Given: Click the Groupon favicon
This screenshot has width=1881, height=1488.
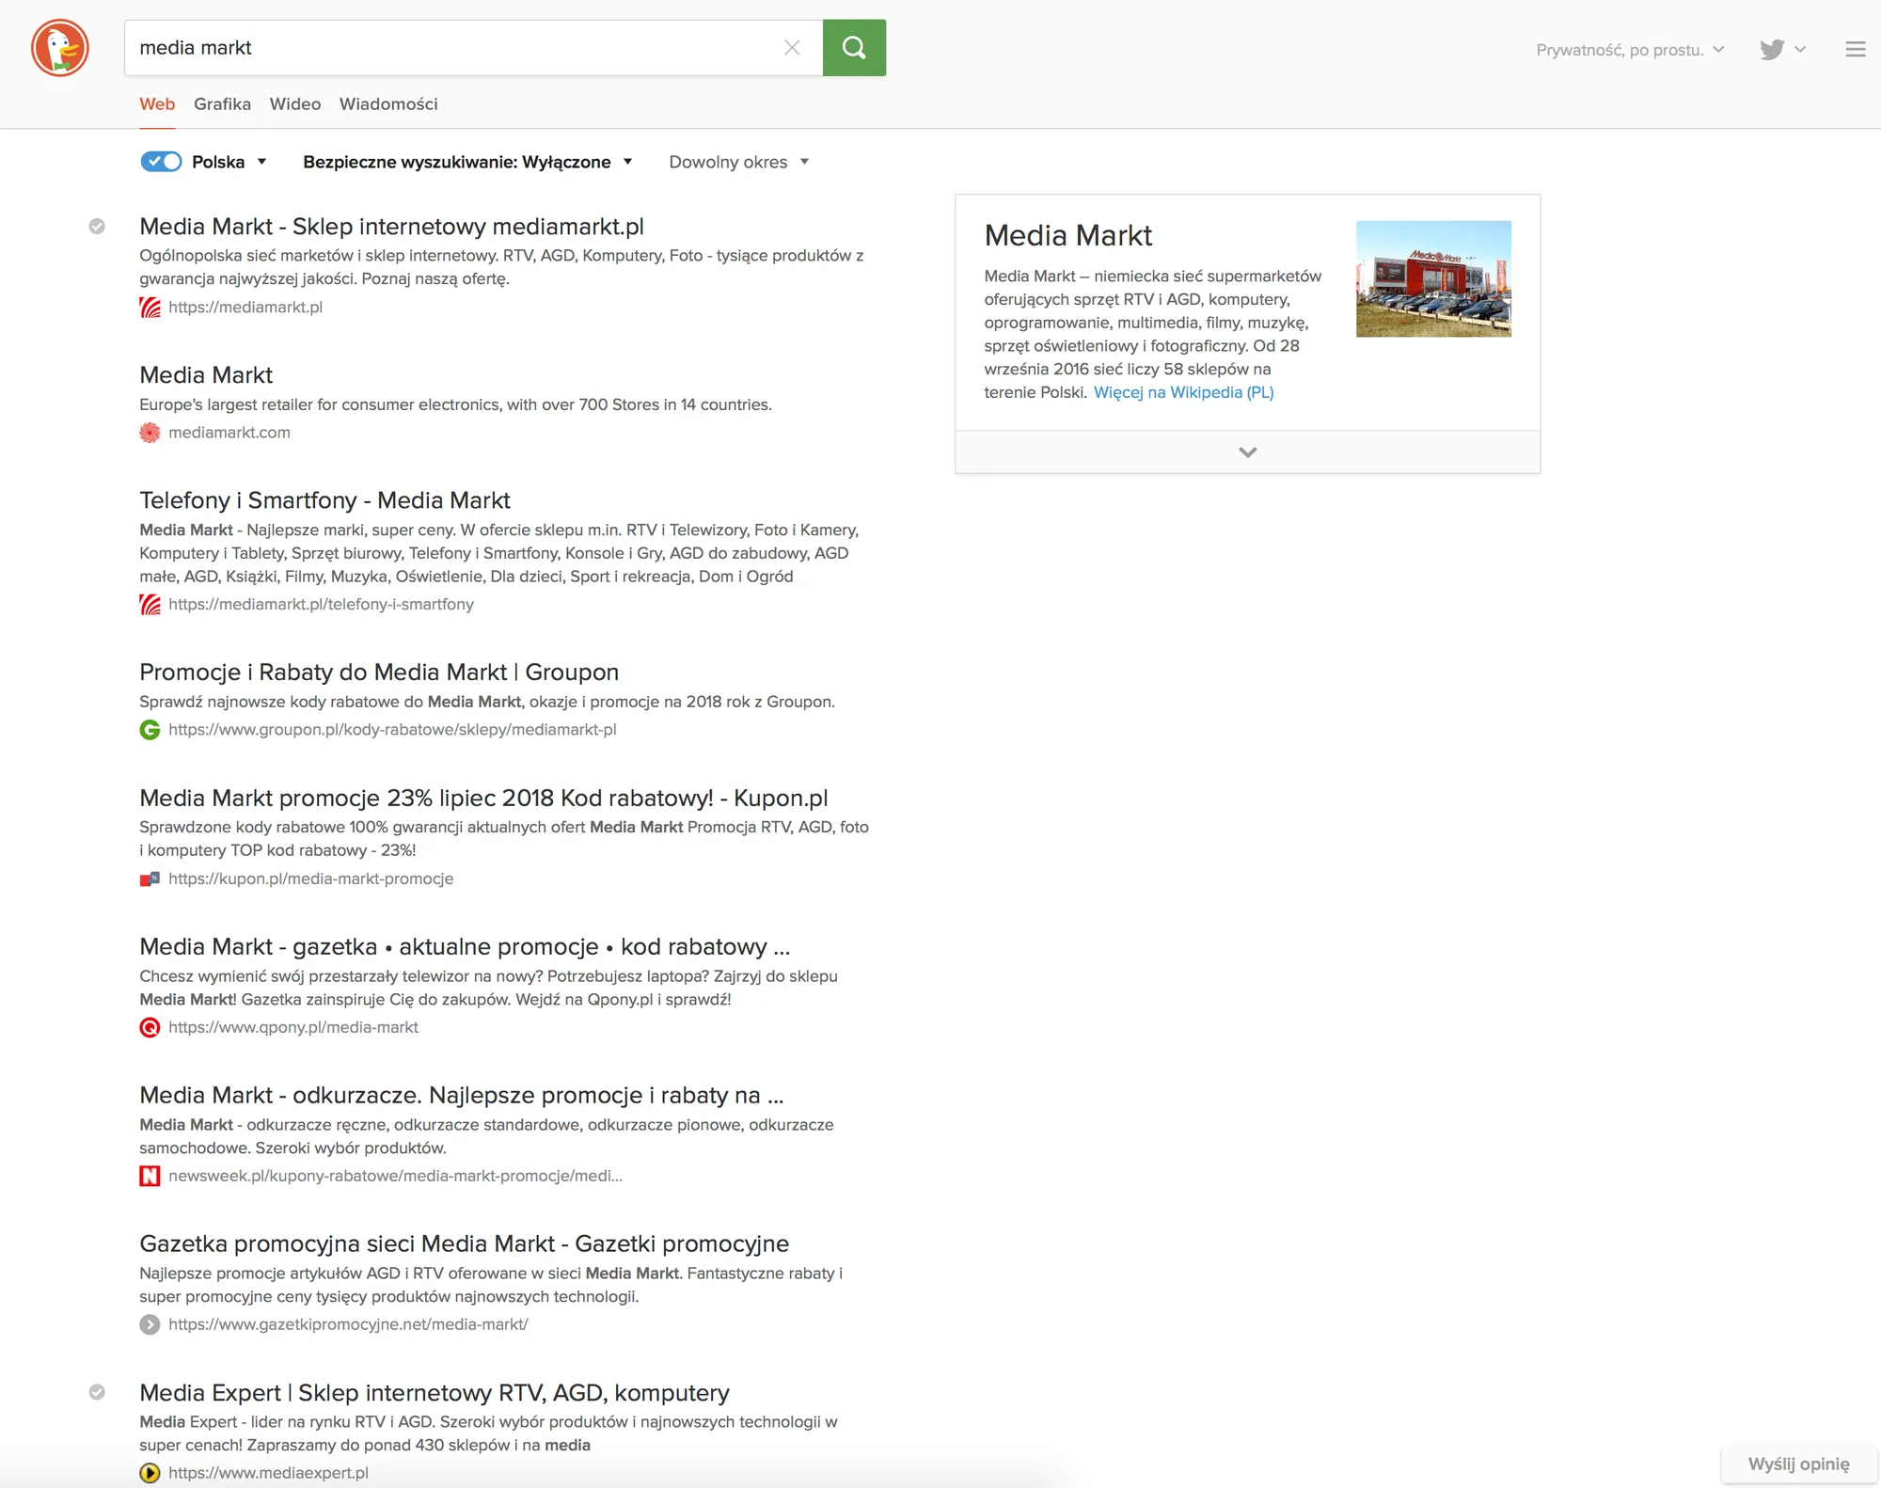Looking at the screenshot, I should [x=150, y=730].
